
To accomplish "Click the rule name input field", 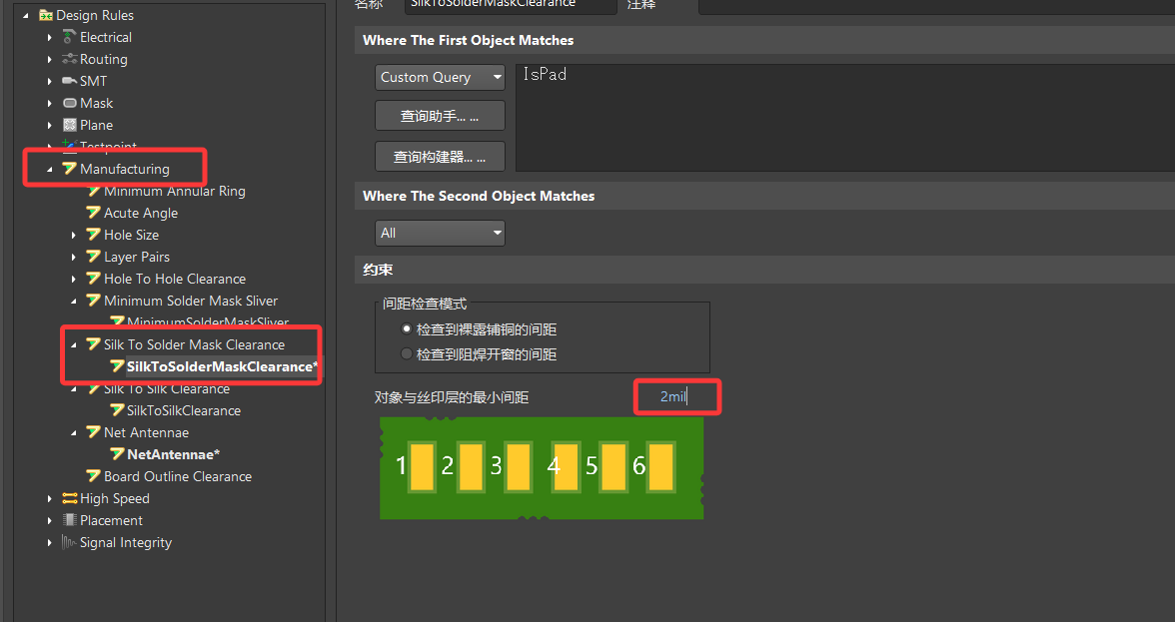I will coord(511,5).
